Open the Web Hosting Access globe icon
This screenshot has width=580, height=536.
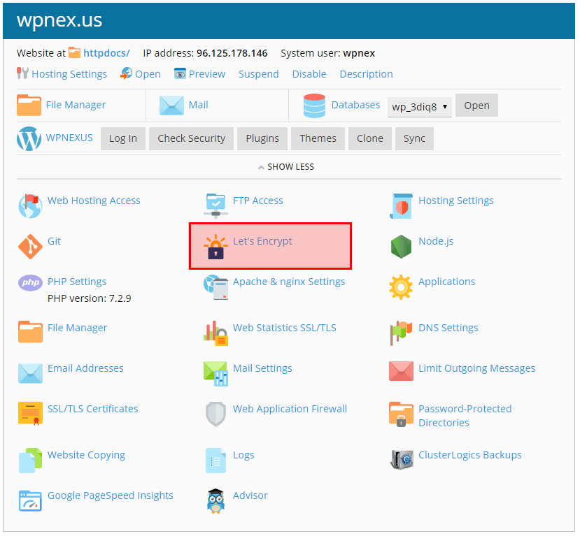point(30,205)
